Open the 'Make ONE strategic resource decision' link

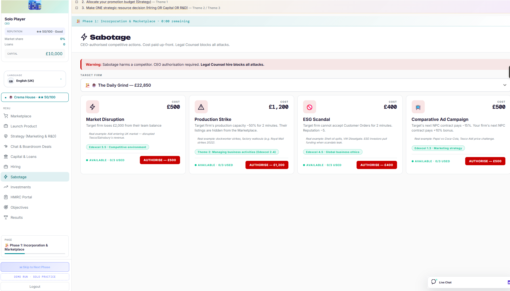[137, 8]
